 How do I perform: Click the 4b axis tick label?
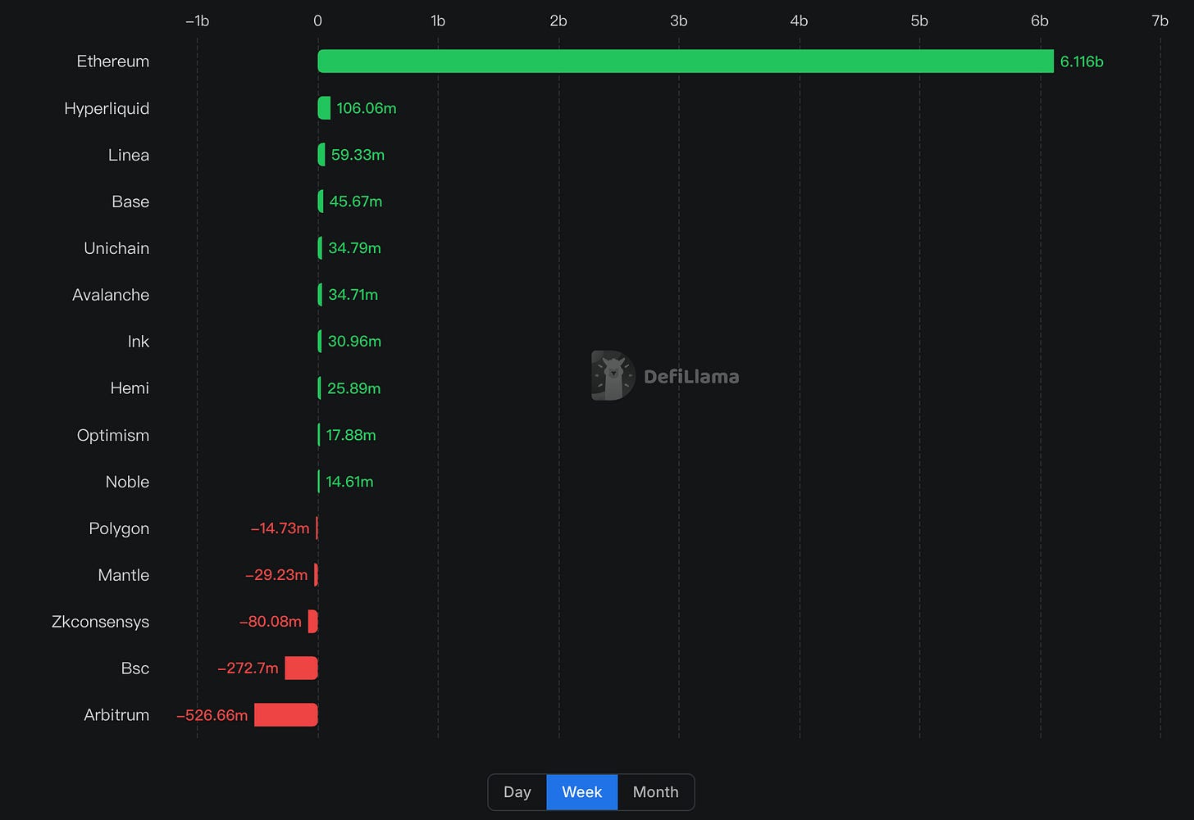coord(799,21)
